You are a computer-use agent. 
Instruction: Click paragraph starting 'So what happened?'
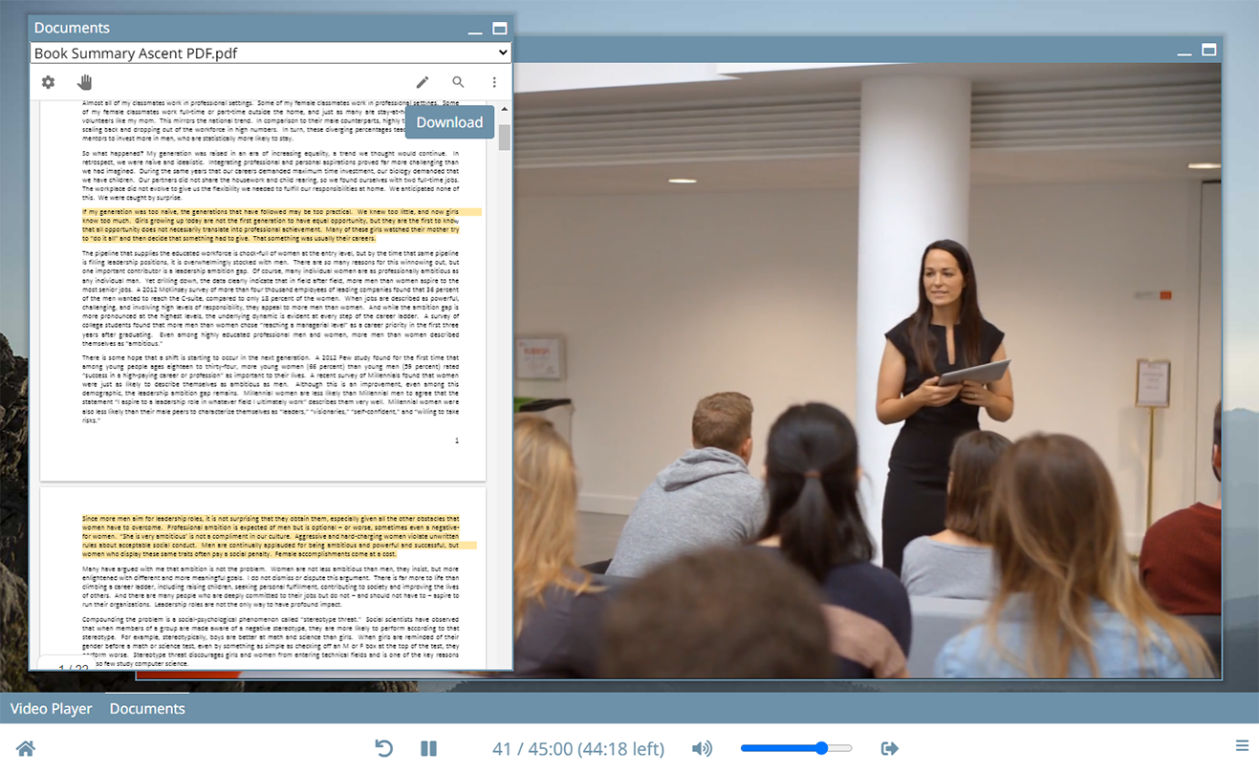point(271,175)
